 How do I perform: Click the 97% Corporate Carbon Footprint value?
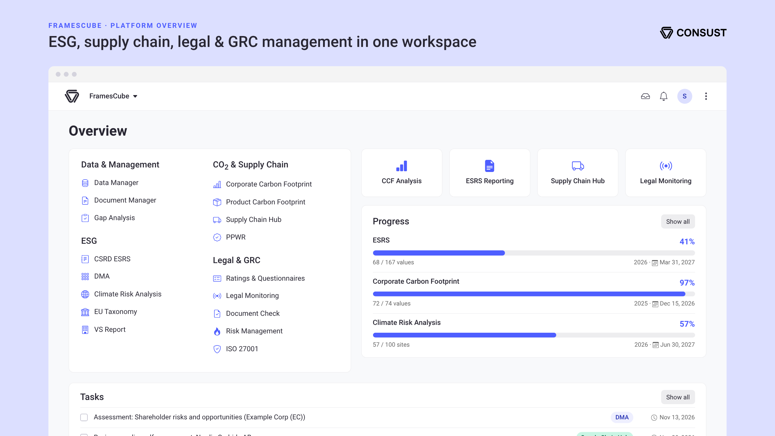pyautogui.click(x=687, y=283)
